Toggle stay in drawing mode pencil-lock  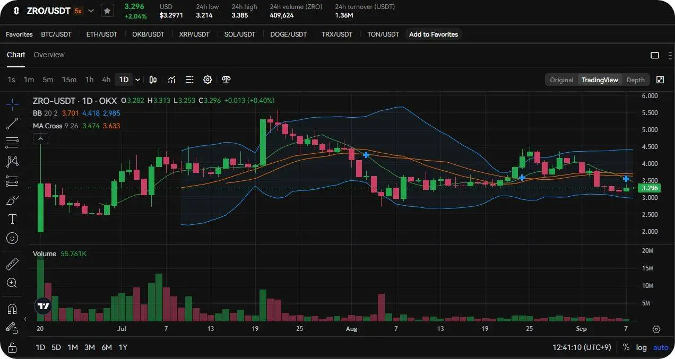(12, 328)
